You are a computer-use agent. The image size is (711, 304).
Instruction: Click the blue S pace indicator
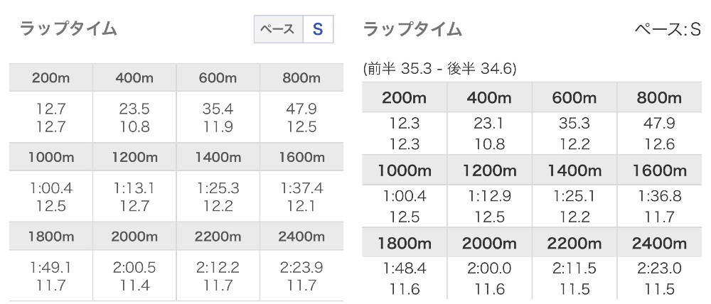pyautogui.click(x=318, y=29)
